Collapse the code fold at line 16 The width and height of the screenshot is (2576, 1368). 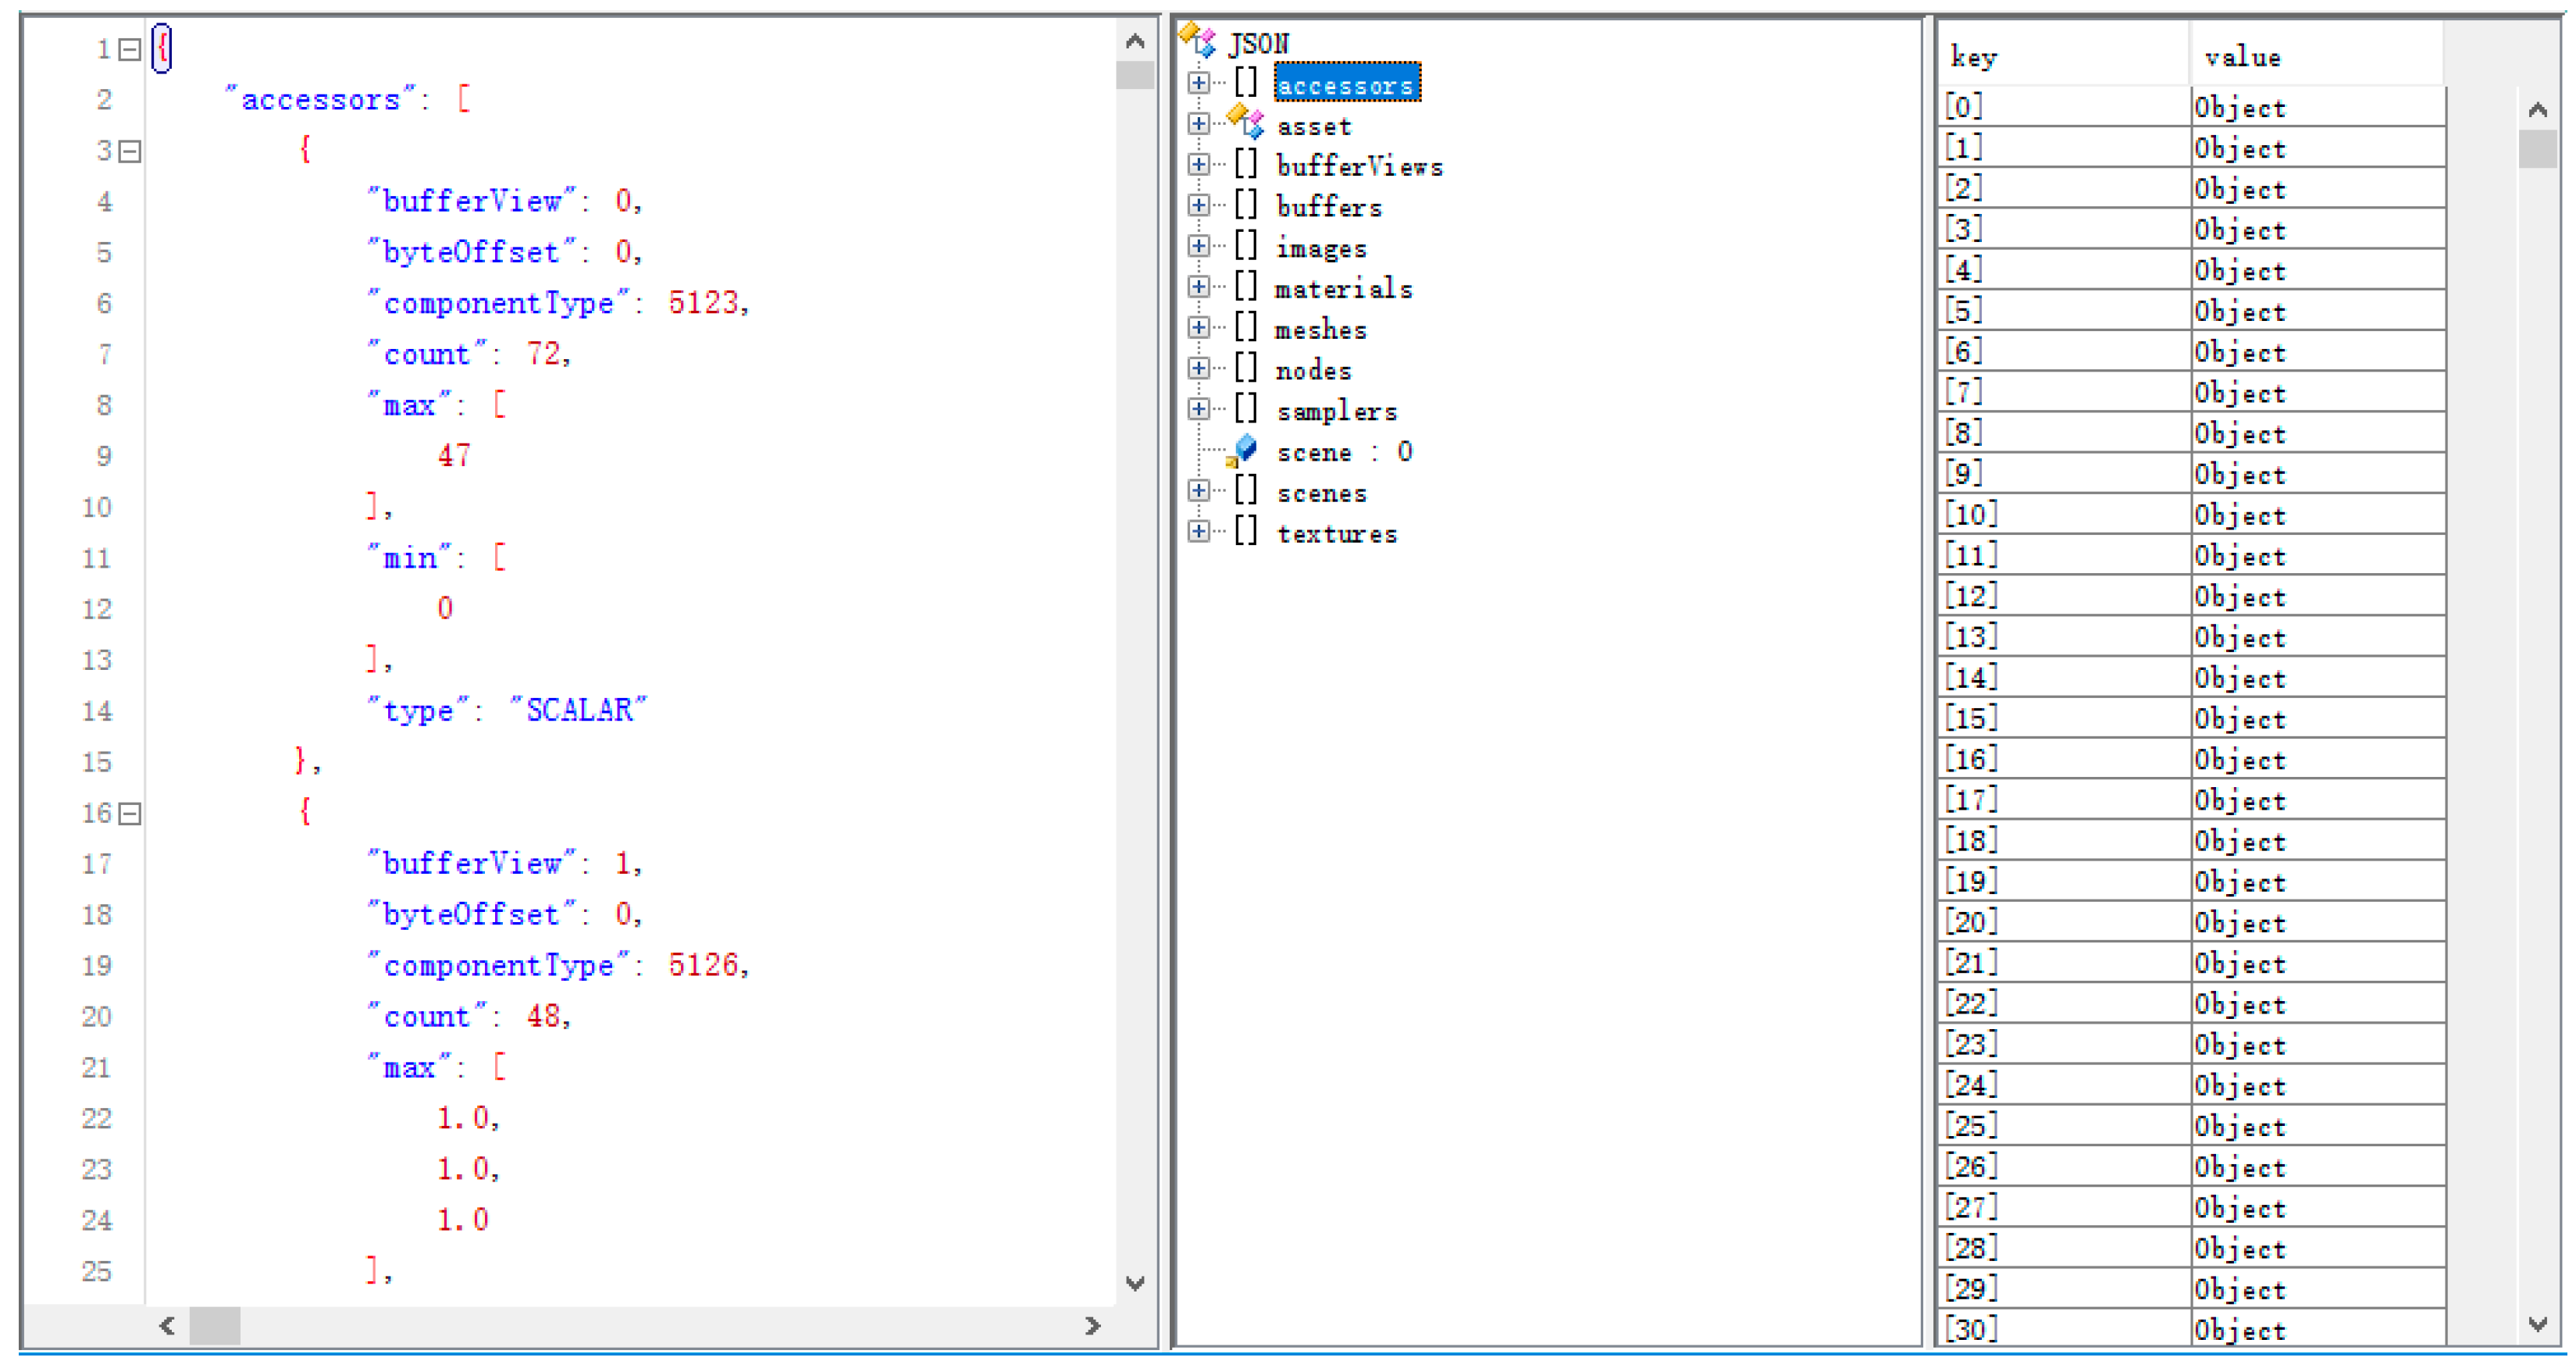(x=130, y=814)
